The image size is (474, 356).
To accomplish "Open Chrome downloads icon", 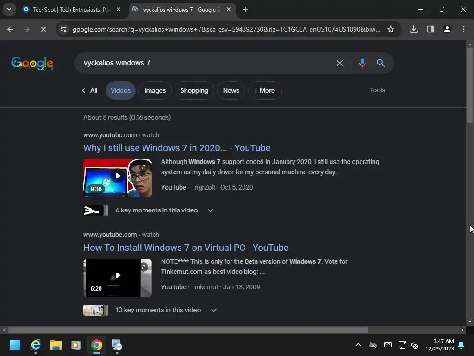I will click(x=413, y=29).
